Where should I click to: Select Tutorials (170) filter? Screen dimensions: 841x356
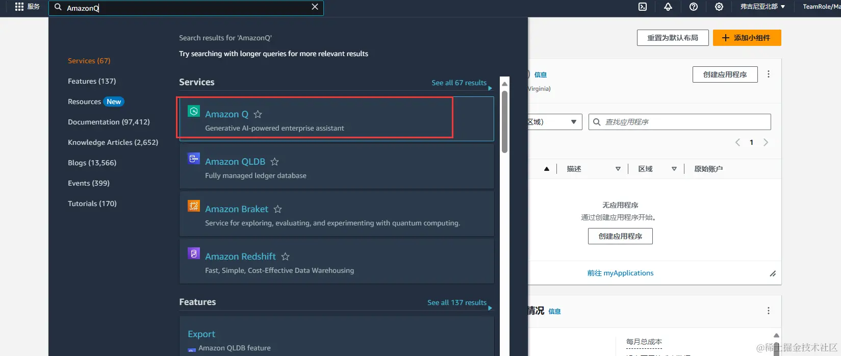pyautogui.click(x=92, y=204)
